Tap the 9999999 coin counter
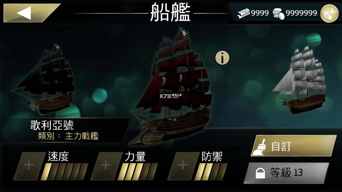 (x=301, y=13)
